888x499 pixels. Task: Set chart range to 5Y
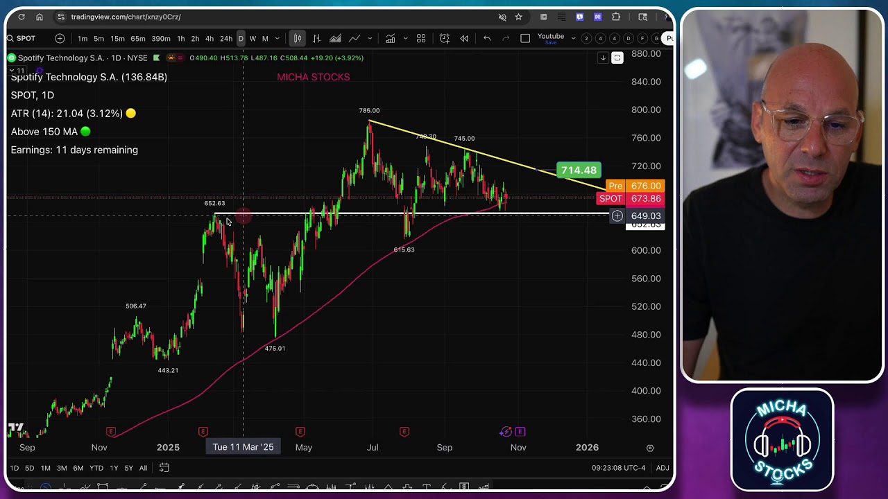point(128,469)
